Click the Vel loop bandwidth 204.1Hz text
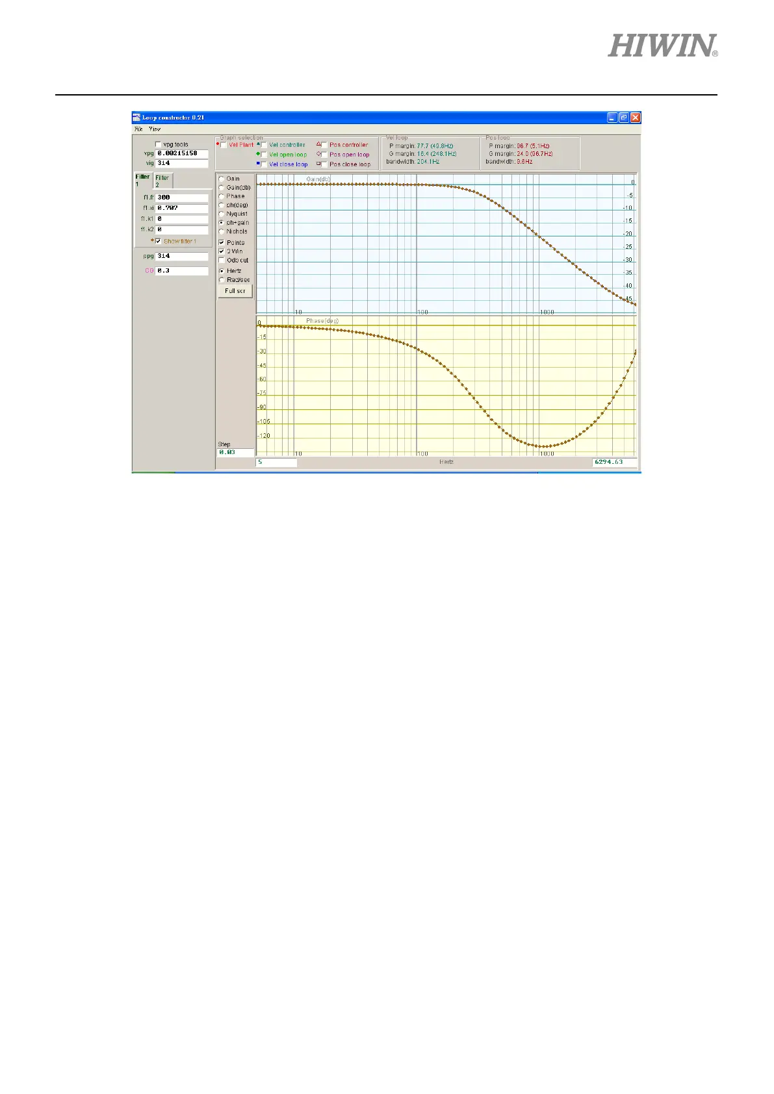 (x=413, y=161)
